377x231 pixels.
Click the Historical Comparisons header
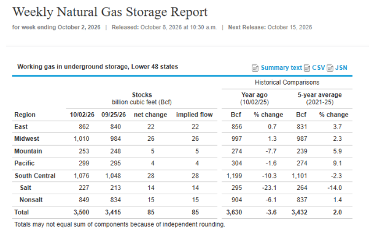[x=287, y=82]
